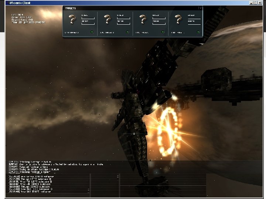Click the first target's shield bar
The height and width of the screenshot is (199, 266).
point(88,18)
